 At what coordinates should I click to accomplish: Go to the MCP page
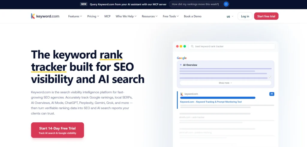pyautogui.click(x=107, y=16)
